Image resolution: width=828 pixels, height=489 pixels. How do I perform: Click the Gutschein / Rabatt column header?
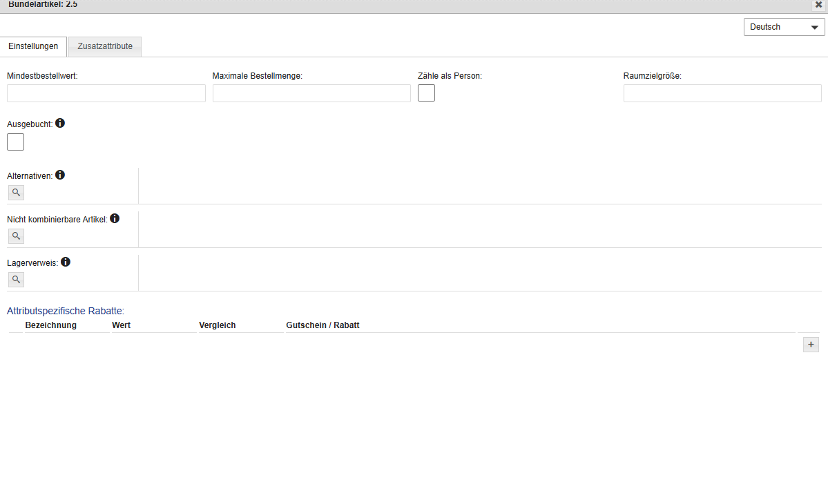pos(322,325)
